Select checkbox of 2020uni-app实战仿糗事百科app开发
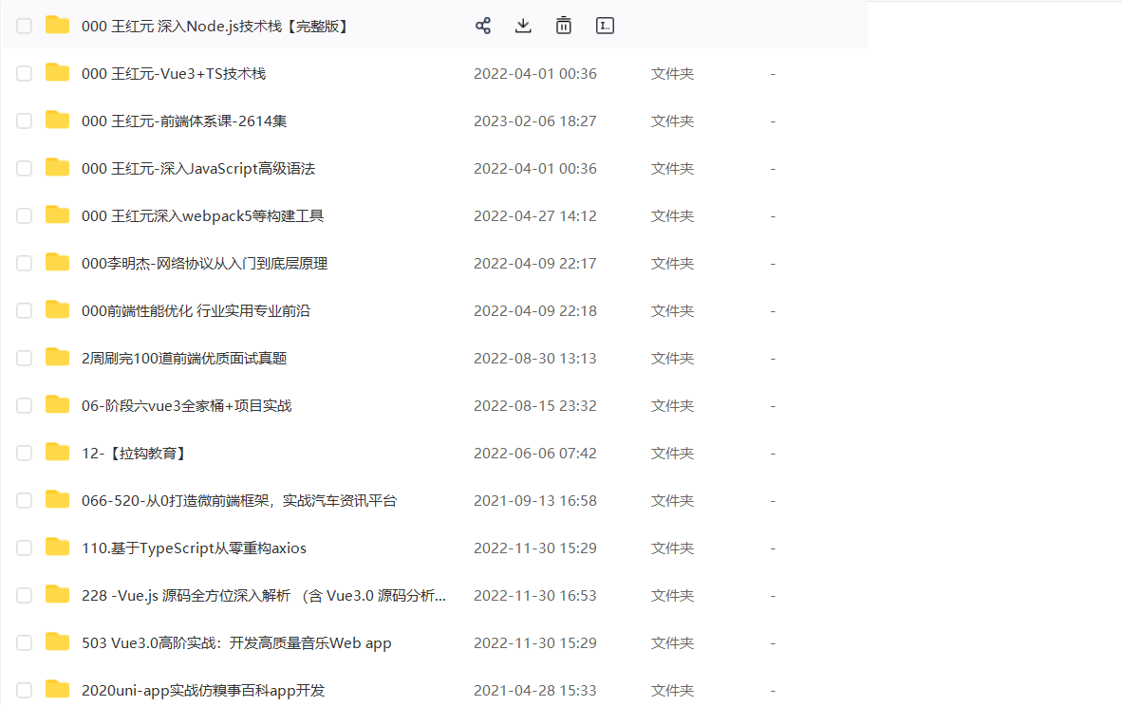Image resolution: width=1122 pixels, height=706 pixels. 25,690
